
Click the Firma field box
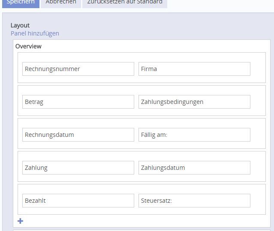click(x=194, y=69)
